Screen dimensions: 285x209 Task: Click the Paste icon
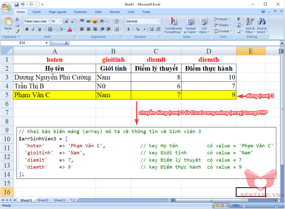click(x=8, y=22)
